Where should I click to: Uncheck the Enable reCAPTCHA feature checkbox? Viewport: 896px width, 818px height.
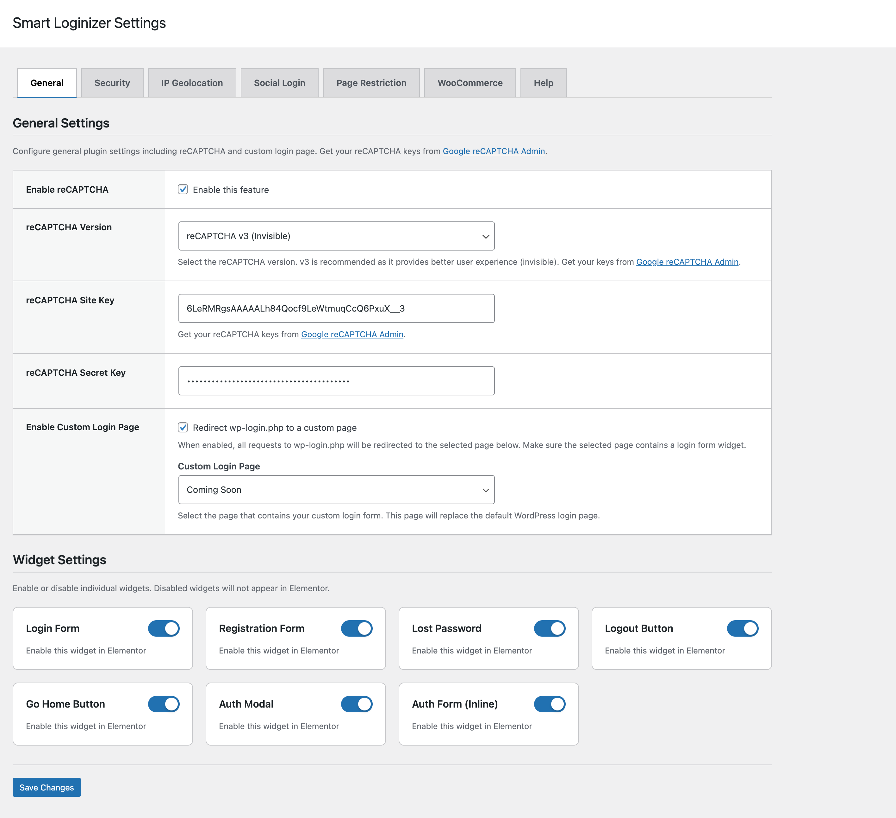click(183, 189)
